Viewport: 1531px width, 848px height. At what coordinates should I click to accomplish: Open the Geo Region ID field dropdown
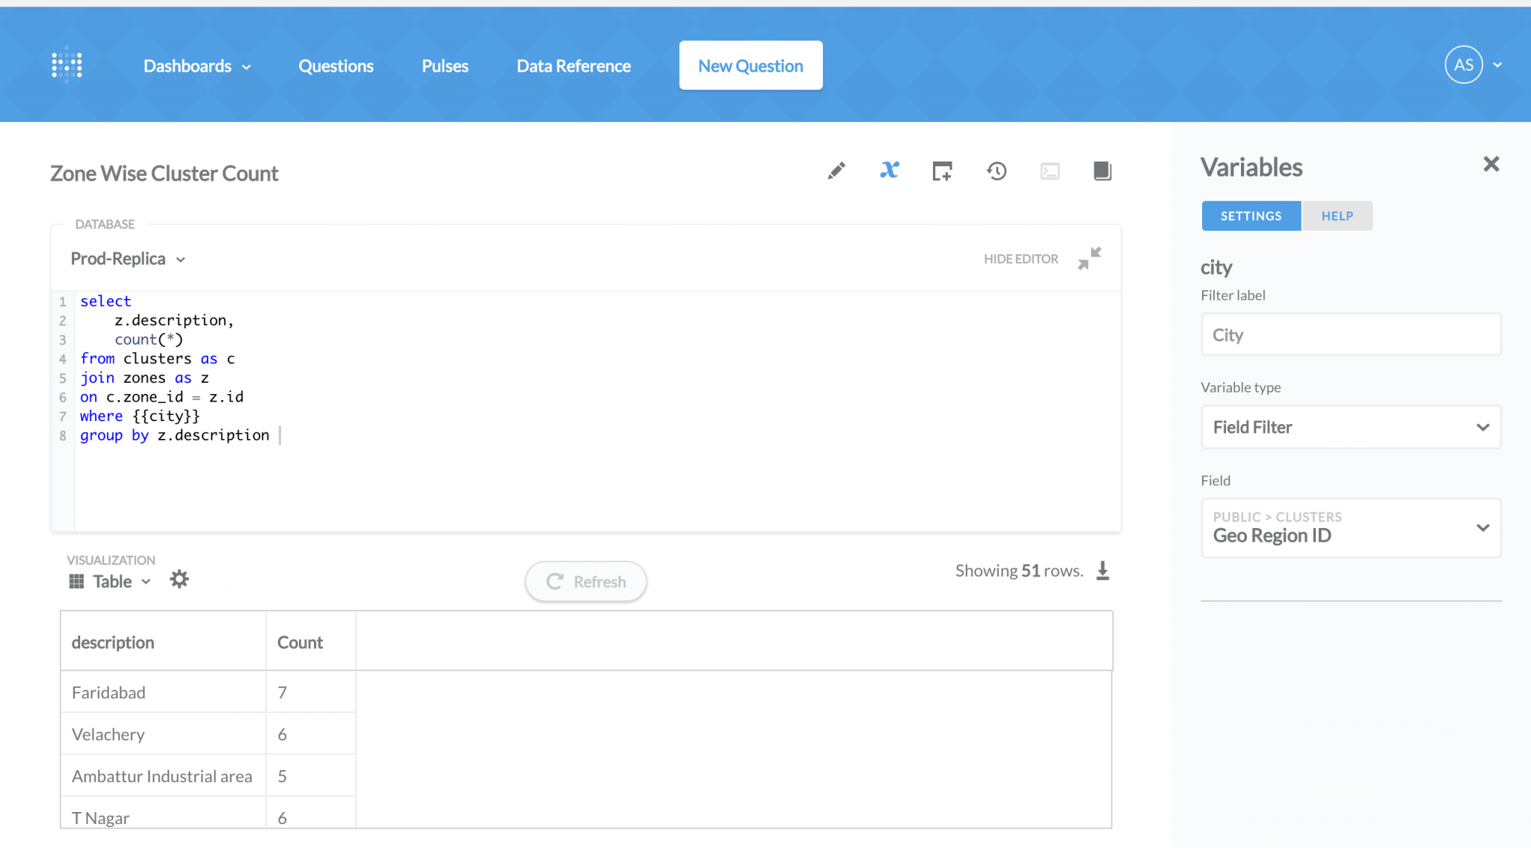(x=1351, y=528)
